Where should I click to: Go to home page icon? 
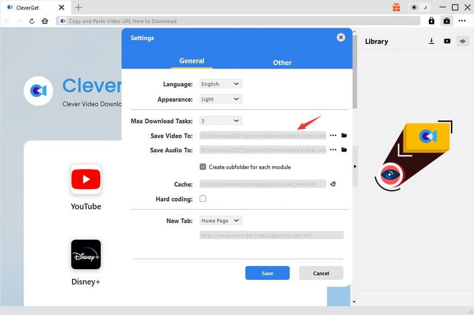point(45,21)
